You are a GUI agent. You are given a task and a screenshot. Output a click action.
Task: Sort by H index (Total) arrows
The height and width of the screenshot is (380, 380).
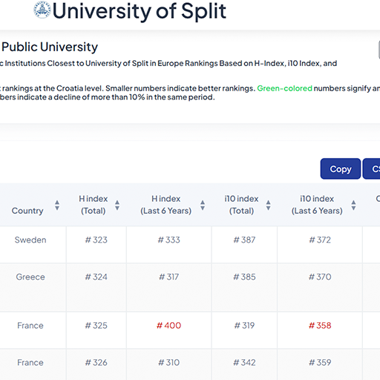coord(117,205)
